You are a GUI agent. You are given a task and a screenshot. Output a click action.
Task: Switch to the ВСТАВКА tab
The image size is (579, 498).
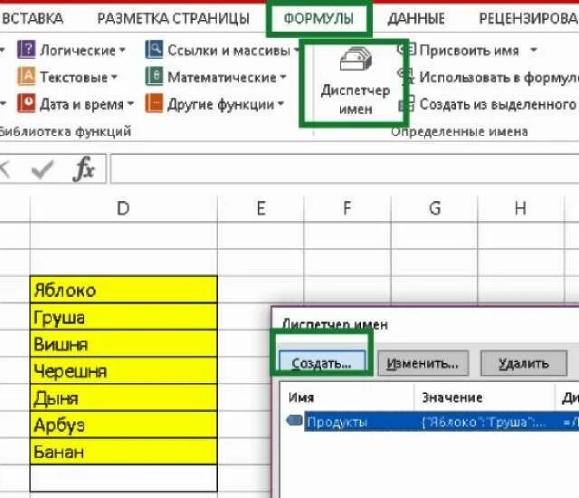pyautogui.click(x=33, y=18)
